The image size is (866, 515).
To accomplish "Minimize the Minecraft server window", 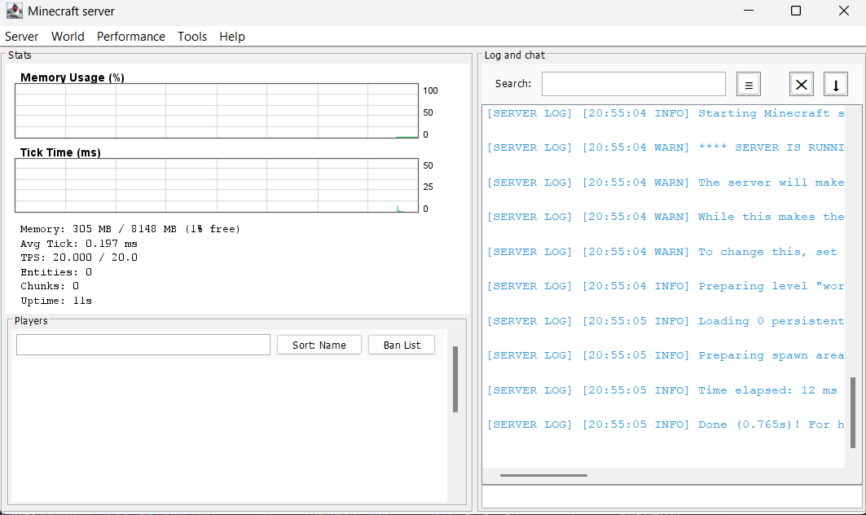I will (749, 11).
